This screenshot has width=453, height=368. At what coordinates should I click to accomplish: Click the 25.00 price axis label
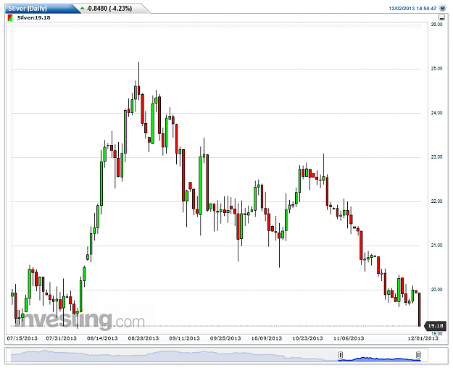436,69
